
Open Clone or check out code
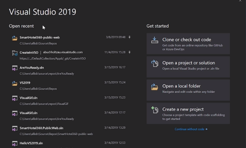point(188,43)
